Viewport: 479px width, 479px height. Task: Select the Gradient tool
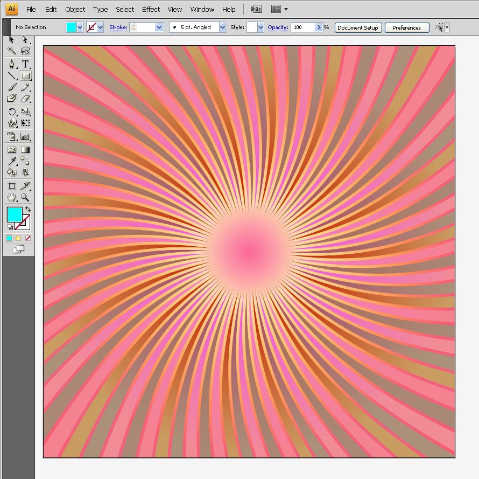[x=25, y=150]
